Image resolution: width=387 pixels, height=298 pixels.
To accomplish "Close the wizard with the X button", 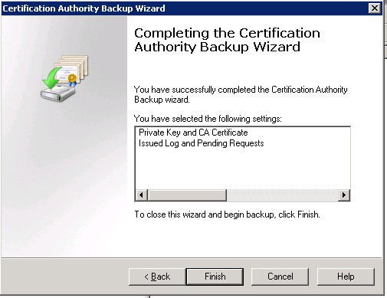I will point(375,8).
